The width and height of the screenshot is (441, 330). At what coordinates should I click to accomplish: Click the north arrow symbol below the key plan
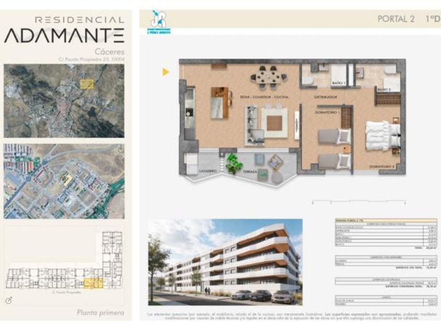(9, 301)
